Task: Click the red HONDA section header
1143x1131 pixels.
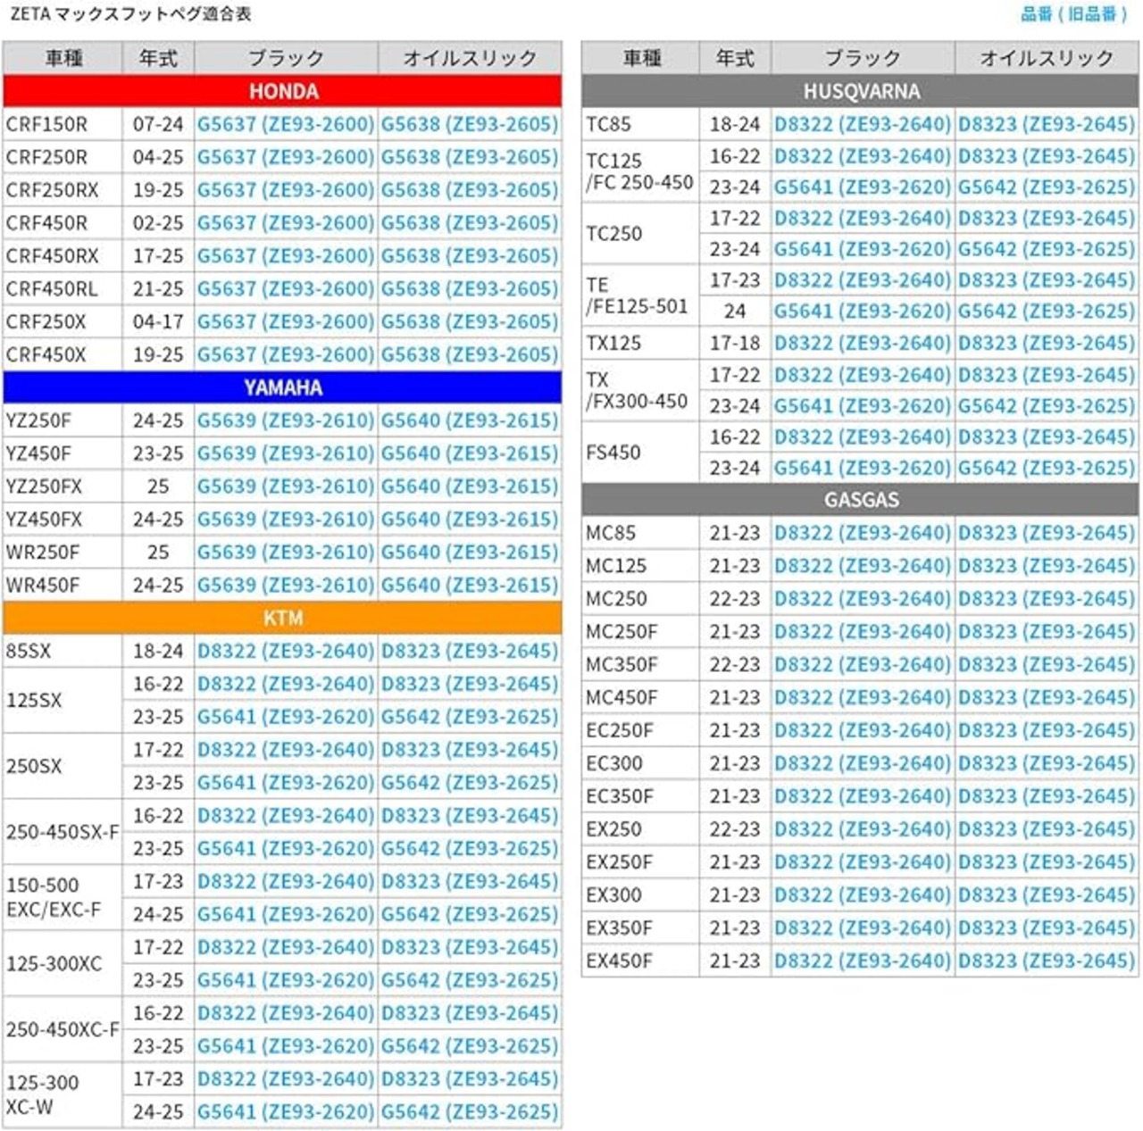Action: click(282, 91)
